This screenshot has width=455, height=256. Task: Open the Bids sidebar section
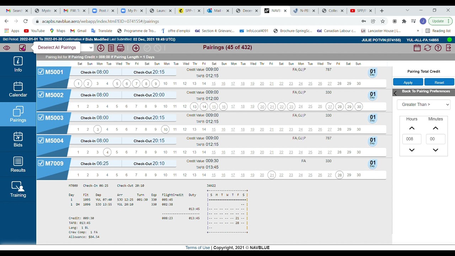tap(18, 139)
